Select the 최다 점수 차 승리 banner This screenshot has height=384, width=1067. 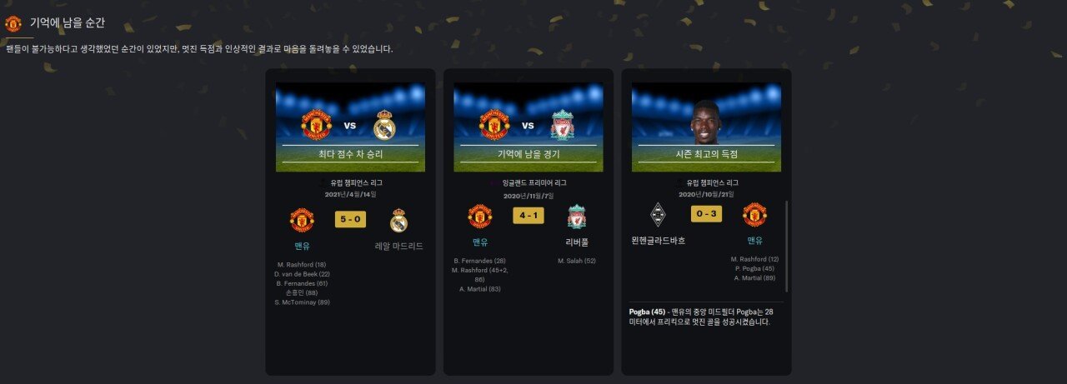350,155
